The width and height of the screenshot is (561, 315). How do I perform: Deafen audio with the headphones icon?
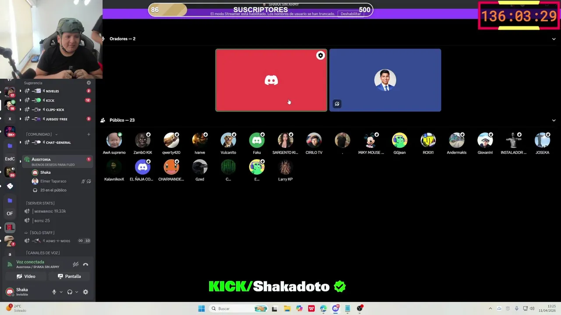click(x=70, y=292)
